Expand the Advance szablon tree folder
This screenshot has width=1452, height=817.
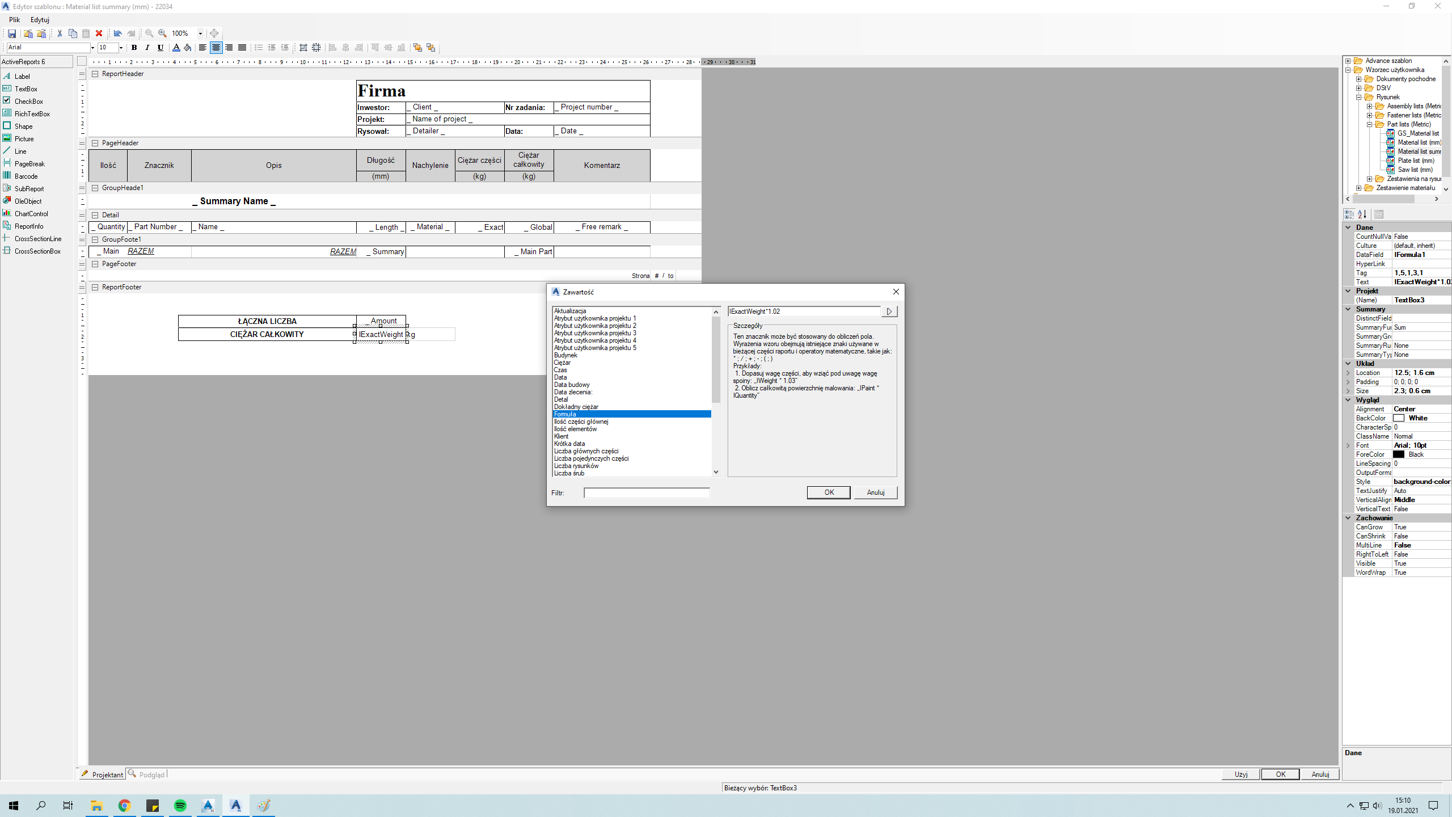tap(1348, 61)
